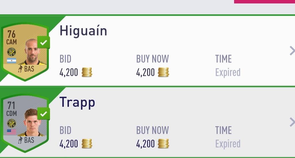Click the pink bar at the top right
The width and height of the screenshot is (295, 158).
point(264,1)
